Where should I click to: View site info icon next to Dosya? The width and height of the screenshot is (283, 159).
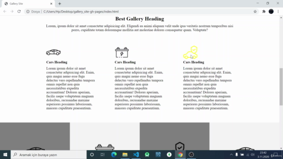click(x=28, y=11)
